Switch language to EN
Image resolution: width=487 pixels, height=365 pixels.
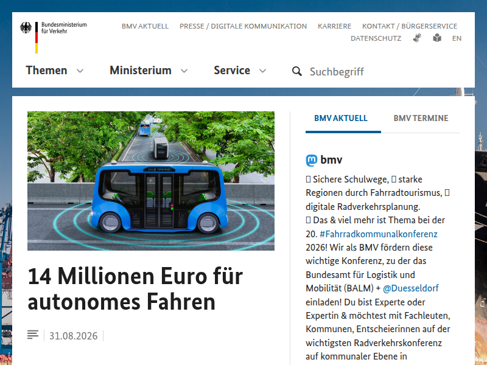tap(457, 38)
